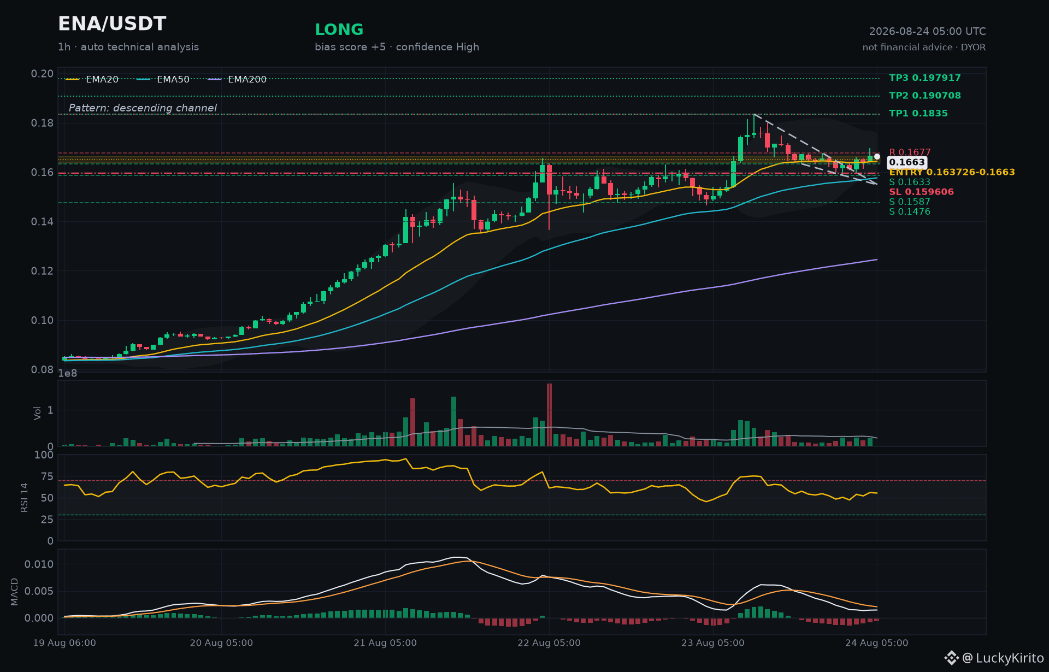This screenshot has width=1049, height=672.
Task: Click the 0.14 price axis tick
Action: (x=42, y=222)
